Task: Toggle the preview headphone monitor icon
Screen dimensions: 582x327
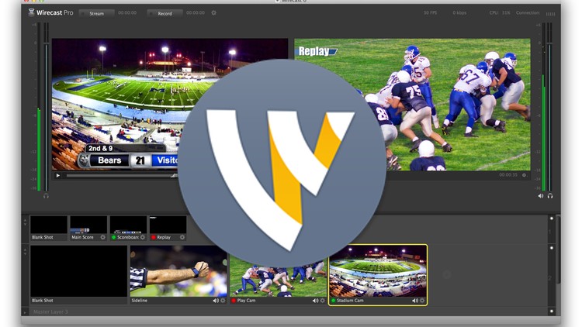Action: coord(46,196)
